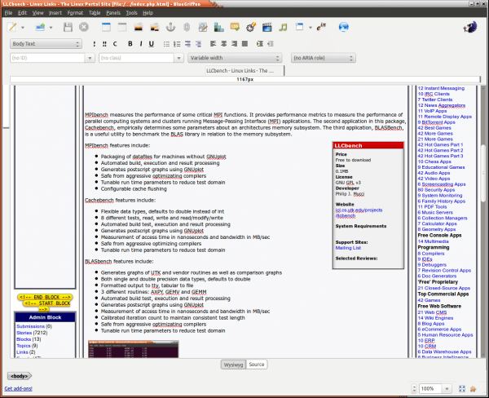
Task: Click the new document wand icon
Action: tap(13, 27)
